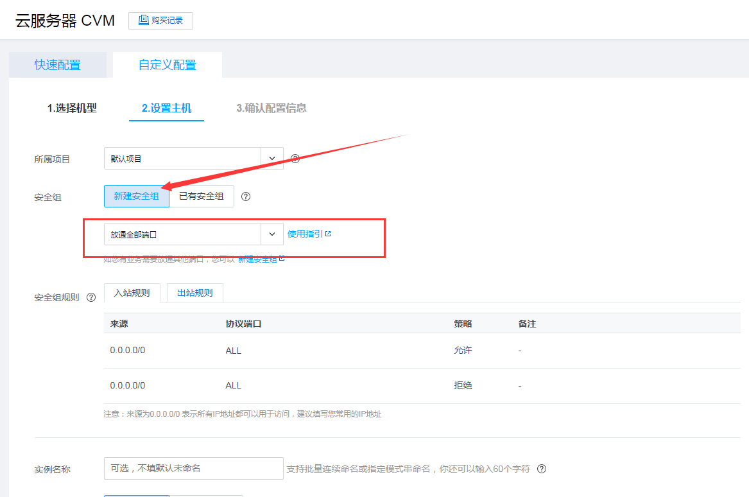749x497 pixels.
Task: Click the 备注 column header
Action: 527,324
